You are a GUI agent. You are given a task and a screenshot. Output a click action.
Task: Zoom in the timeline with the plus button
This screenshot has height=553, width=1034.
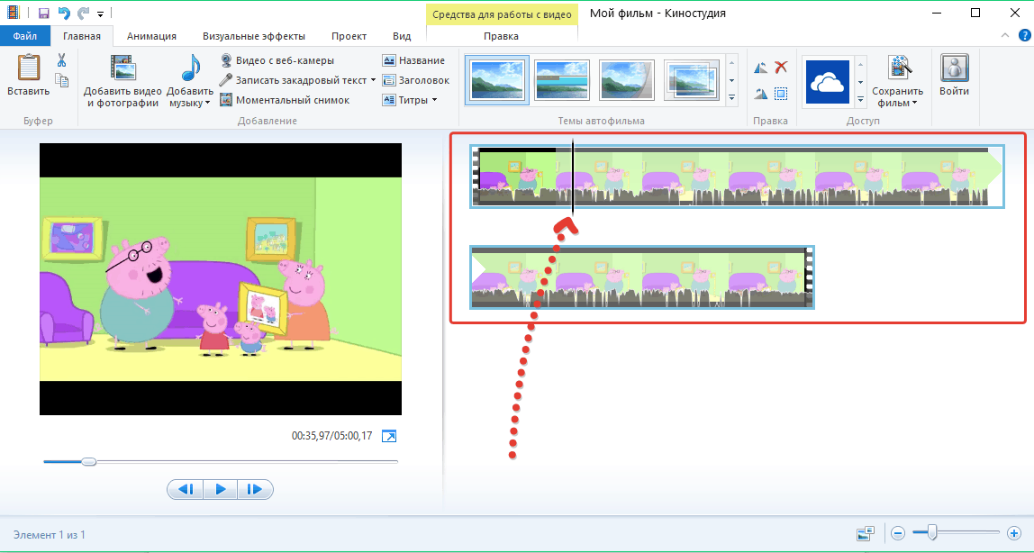pyautogui.click(x=1014, y=532)
